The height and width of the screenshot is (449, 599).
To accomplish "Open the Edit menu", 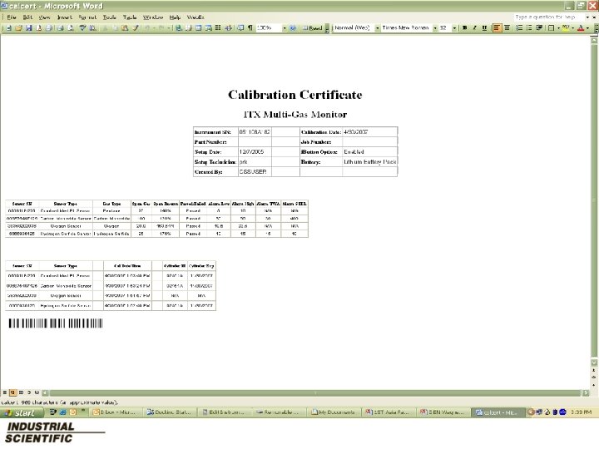I will (x=27, y=17).
